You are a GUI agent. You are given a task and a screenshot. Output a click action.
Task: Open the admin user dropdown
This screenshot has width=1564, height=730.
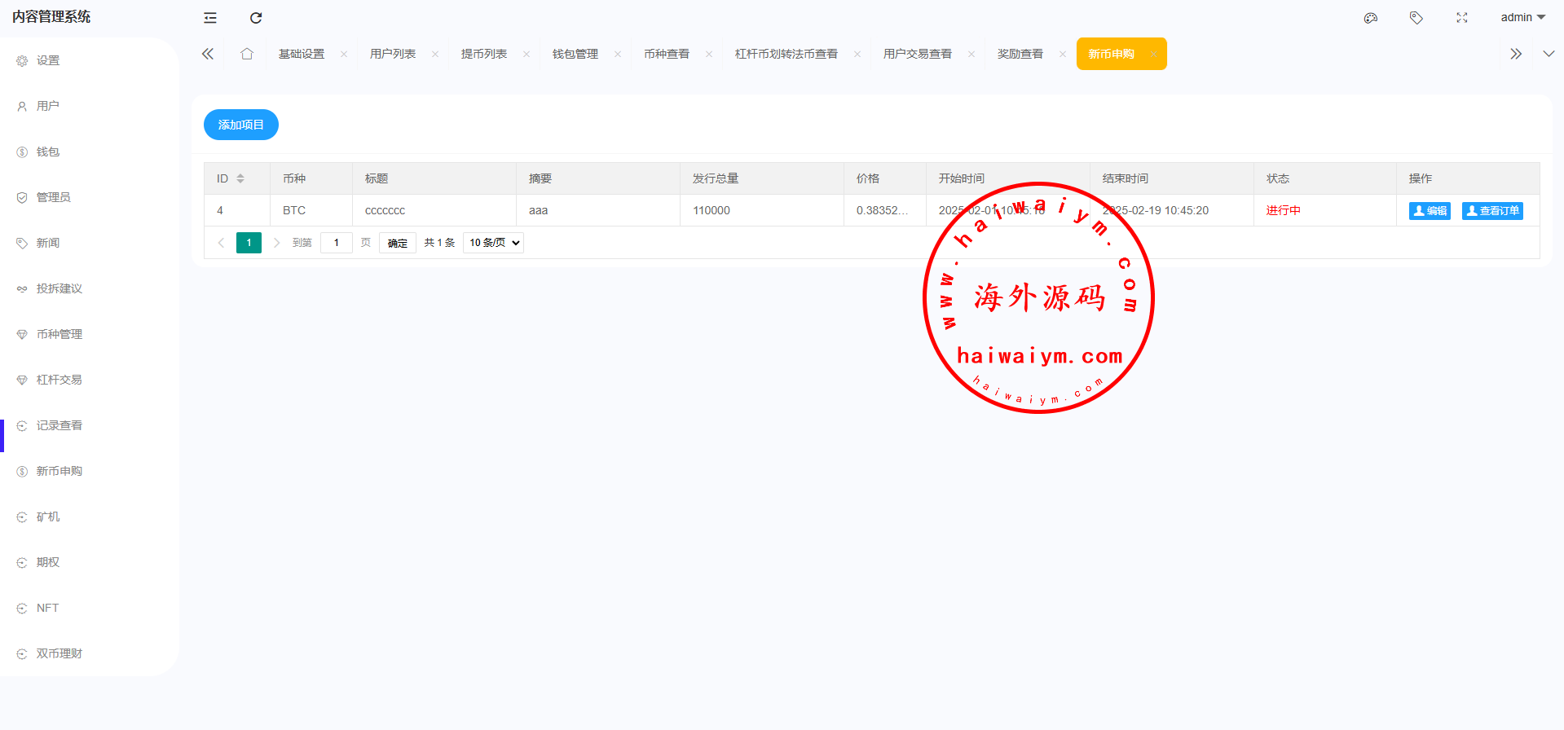pyautogui.click(x=1522, y=18)
